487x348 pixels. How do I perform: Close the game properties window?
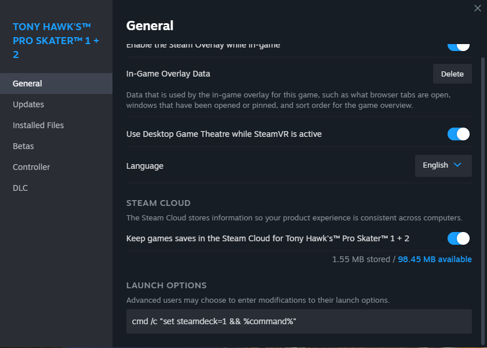477,8
